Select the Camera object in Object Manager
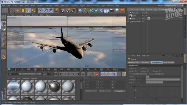This screenshot has height=105, width=187. (135, 13)
